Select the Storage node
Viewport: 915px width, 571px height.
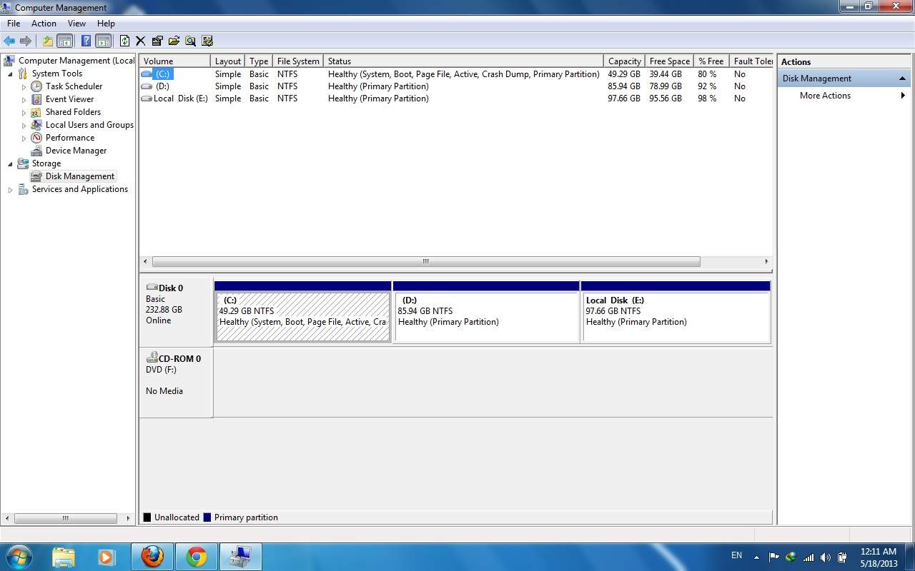point(46,163)
